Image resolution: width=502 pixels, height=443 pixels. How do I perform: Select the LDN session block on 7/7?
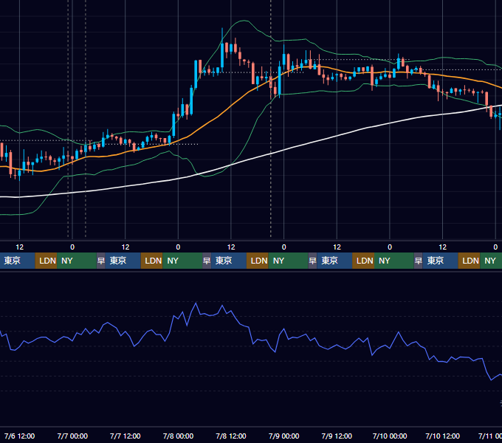(x=152, y=261)
